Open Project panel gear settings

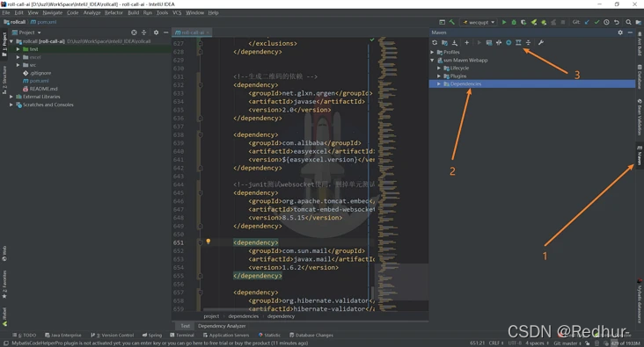(156, 33)
